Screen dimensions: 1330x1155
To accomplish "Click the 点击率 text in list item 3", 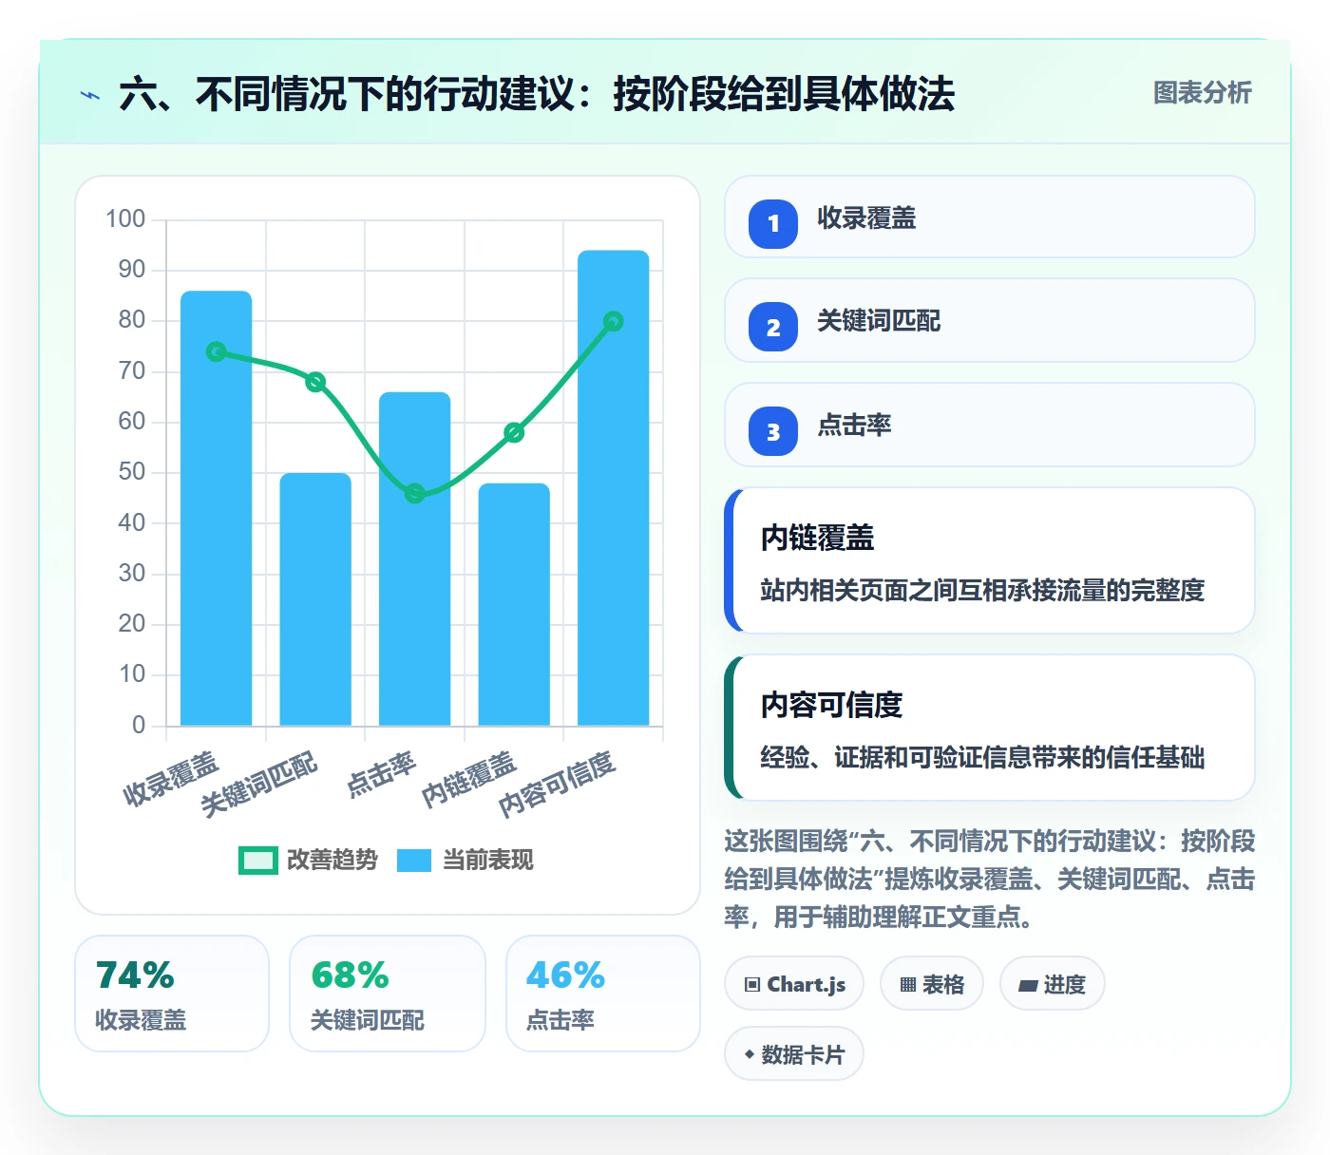I will (x=854, y=425).
